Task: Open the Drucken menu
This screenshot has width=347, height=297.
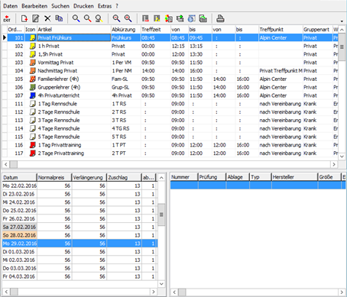Action: coord(83,6)
